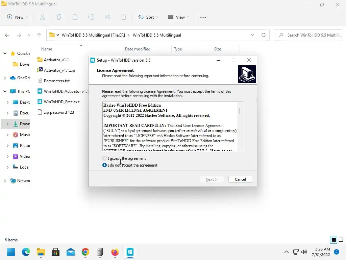The width and height of the screenshot is (346, 260).
Task: Click the Cut scissors icon in toolbar
Action: [x=43, y=17]
